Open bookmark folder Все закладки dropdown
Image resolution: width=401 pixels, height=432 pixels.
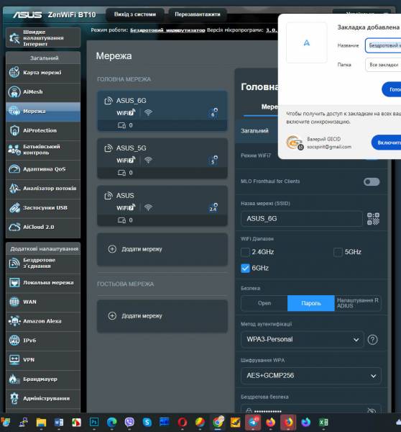click(x=383, y=65)
